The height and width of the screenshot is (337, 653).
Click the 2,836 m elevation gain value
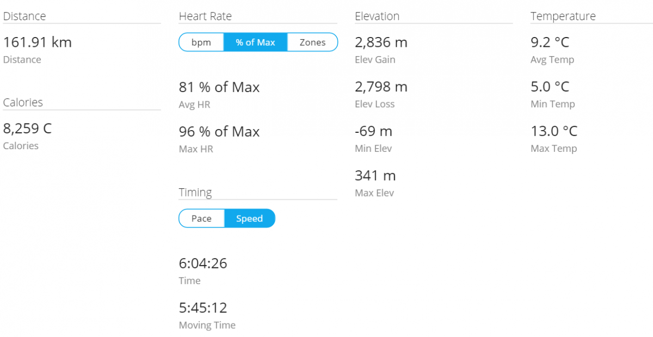381,42
